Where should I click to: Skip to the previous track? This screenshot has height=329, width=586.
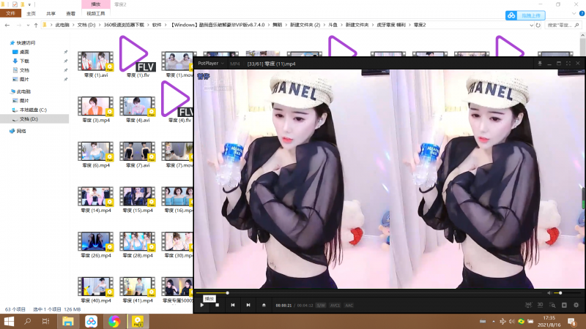[x=233, y=305]
